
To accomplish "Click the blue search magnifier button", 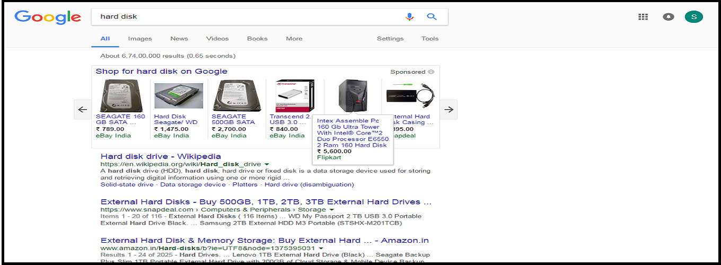I will 432,16.
